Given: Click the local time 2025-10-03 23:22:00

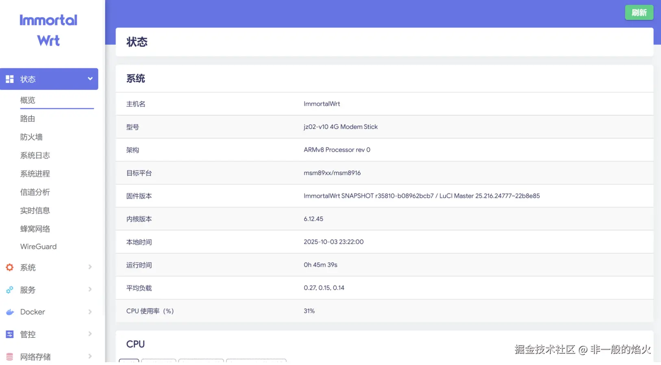Looking at the screenshot, I should pos(333,242).
